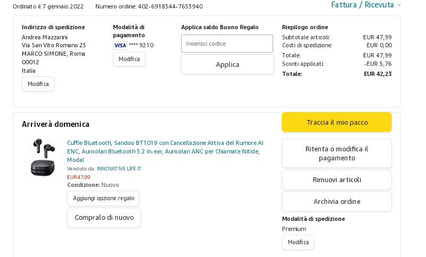The width and height of the screenshot is (426, 257).
Task: Archive order with Archivia ordine
Action: coord(337,201)
